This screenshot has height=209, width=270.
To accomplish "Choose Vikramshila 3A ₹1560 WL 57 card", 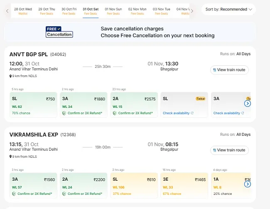I will point(33,186).
